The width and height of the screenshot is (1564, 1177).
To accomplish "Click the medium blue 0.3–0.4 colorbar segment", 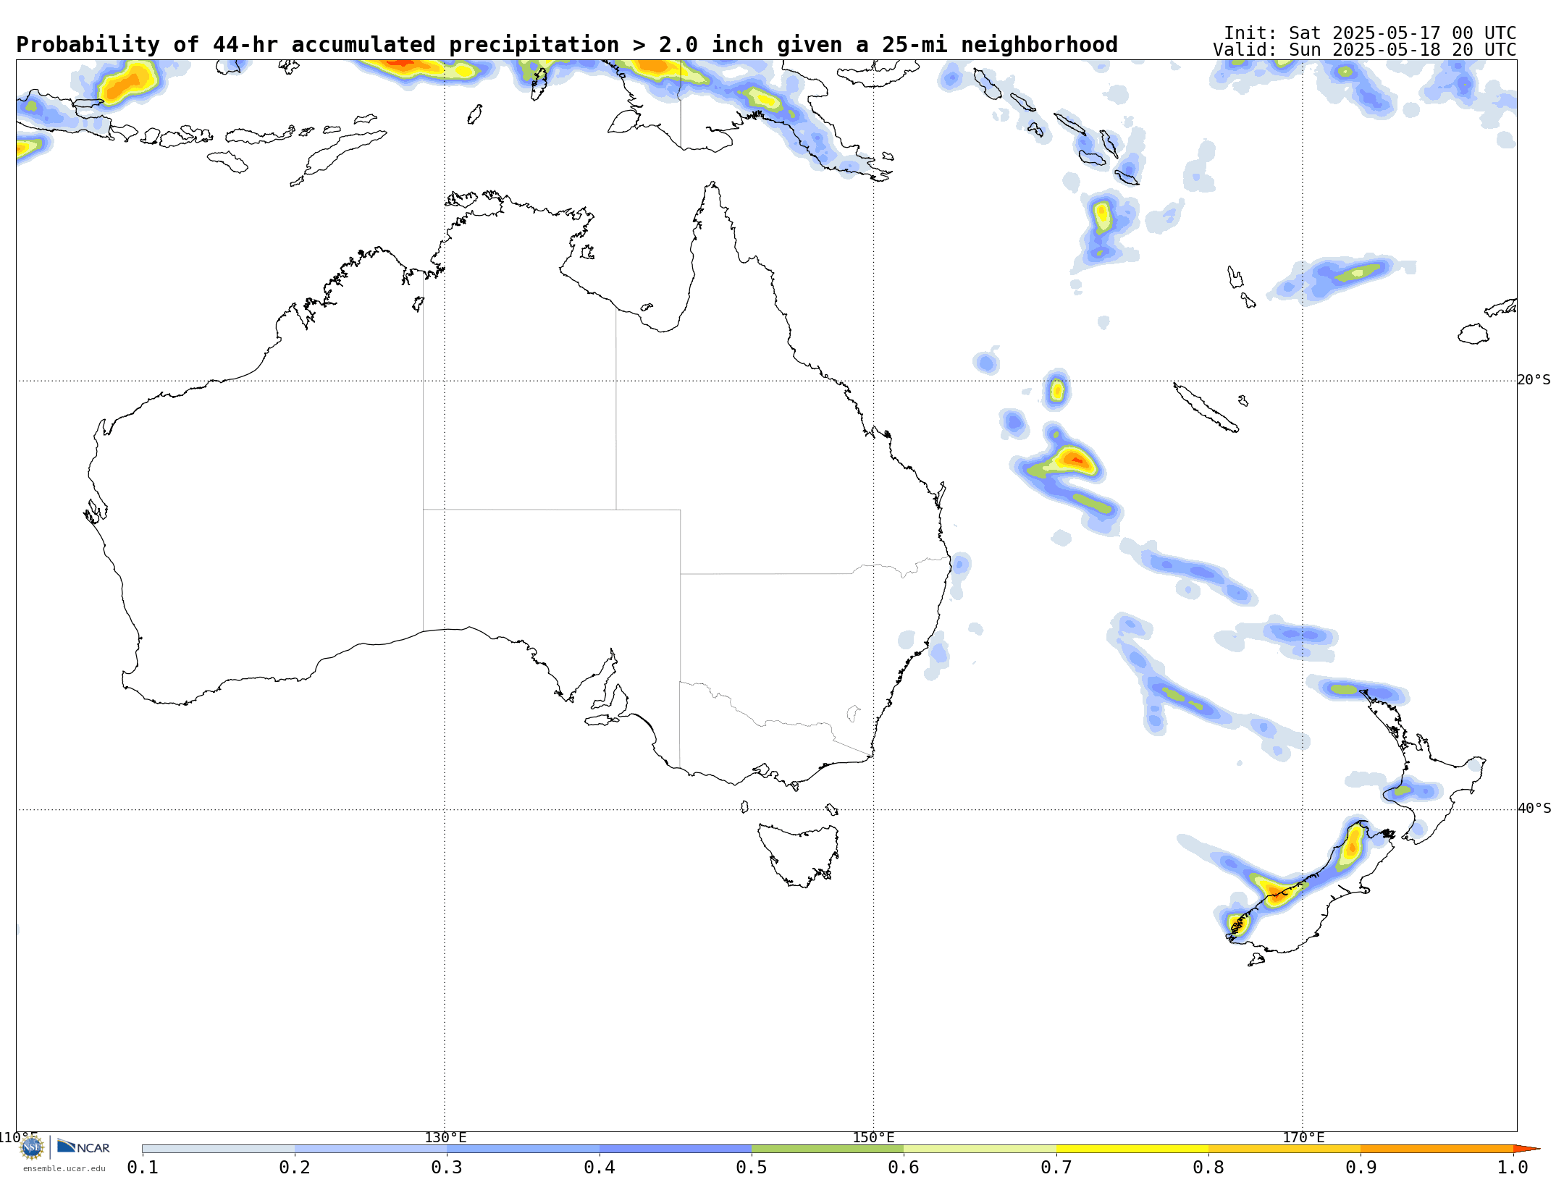I will (x=523, y=1149).
